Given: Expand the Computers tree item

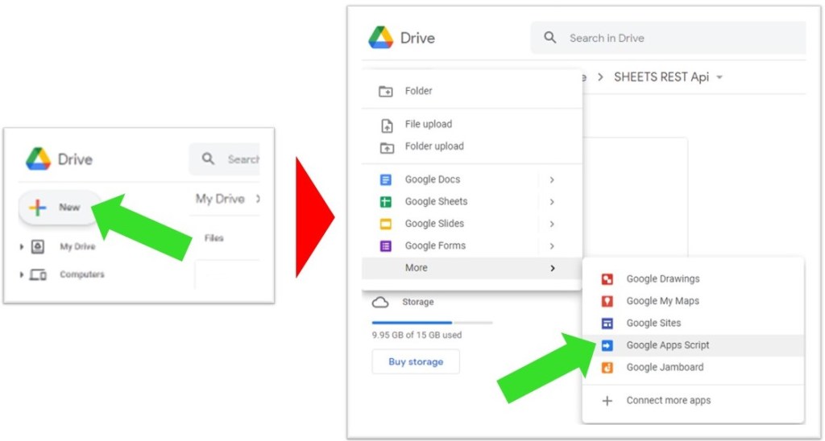Looking at the screenshot, I should (22, 275).
